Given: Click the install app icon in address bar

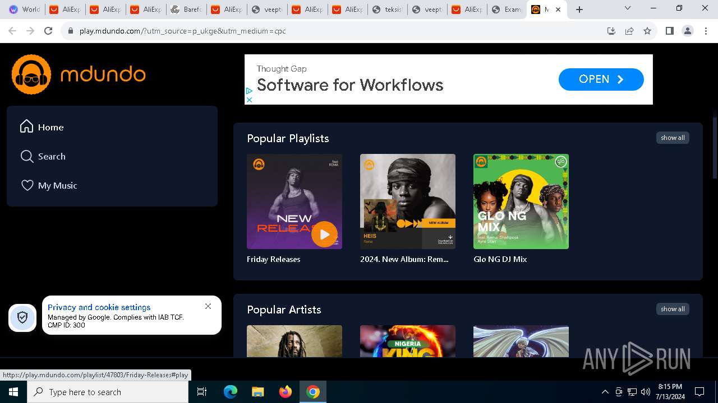Looking at the screenshot, I should click(611, 31).
